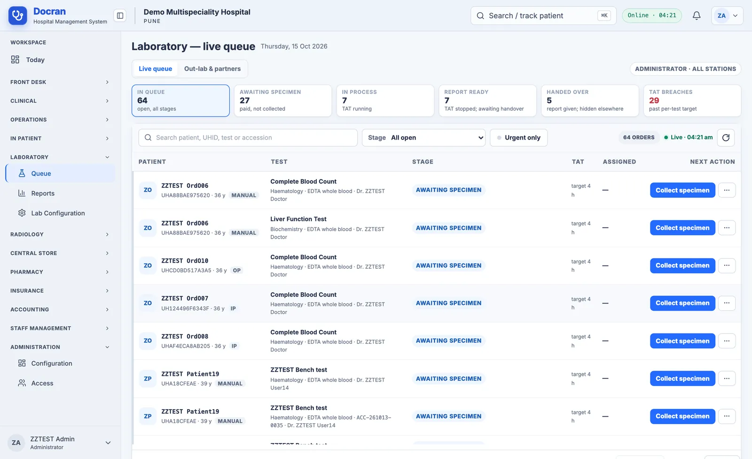752x459 pixels.
Task: Collect specimen for ZZTEST Ord007
Action: point(682,303)
